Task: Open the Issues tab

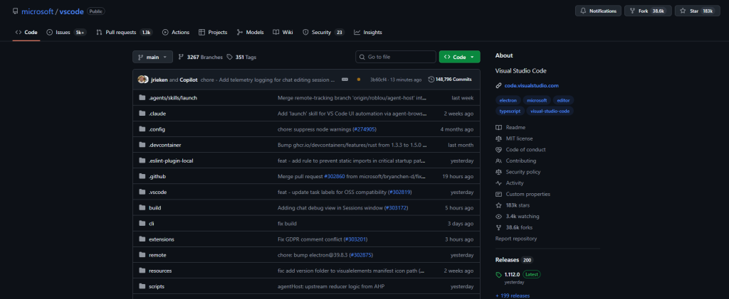Action: 66,33
